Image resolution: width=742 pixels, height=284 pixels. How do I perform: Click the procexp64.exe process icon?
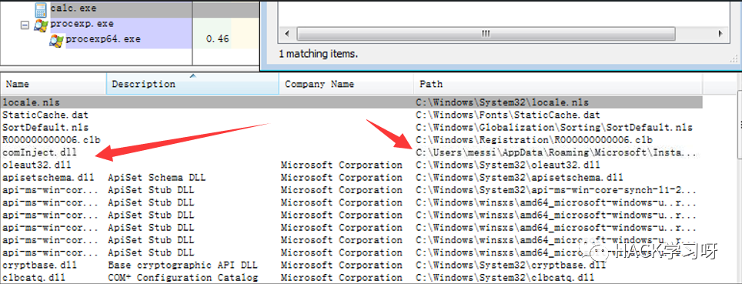[56, 40]
